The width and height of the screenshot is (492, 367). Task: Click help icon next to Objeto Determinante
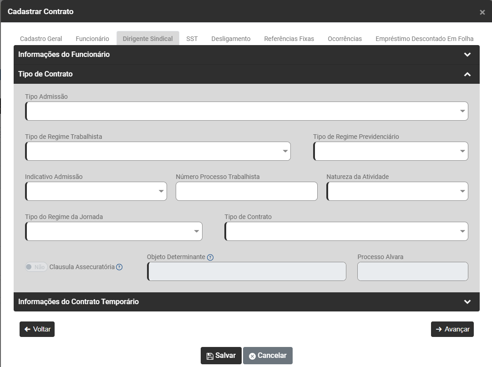coord(210,257)
